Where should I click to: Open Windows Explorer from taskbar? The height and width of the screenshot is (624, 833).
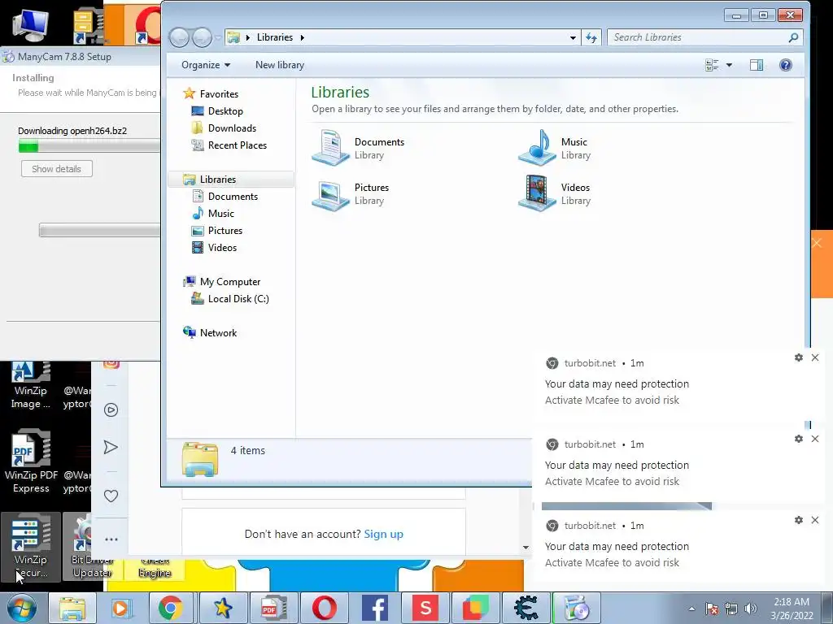(x=72, y=609)
